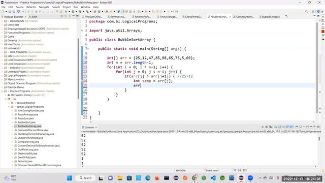Image resolution: width=325 pixels, height=183 pixels.
Task: Toggle code folding at line 7
Action: click(88, 49)
